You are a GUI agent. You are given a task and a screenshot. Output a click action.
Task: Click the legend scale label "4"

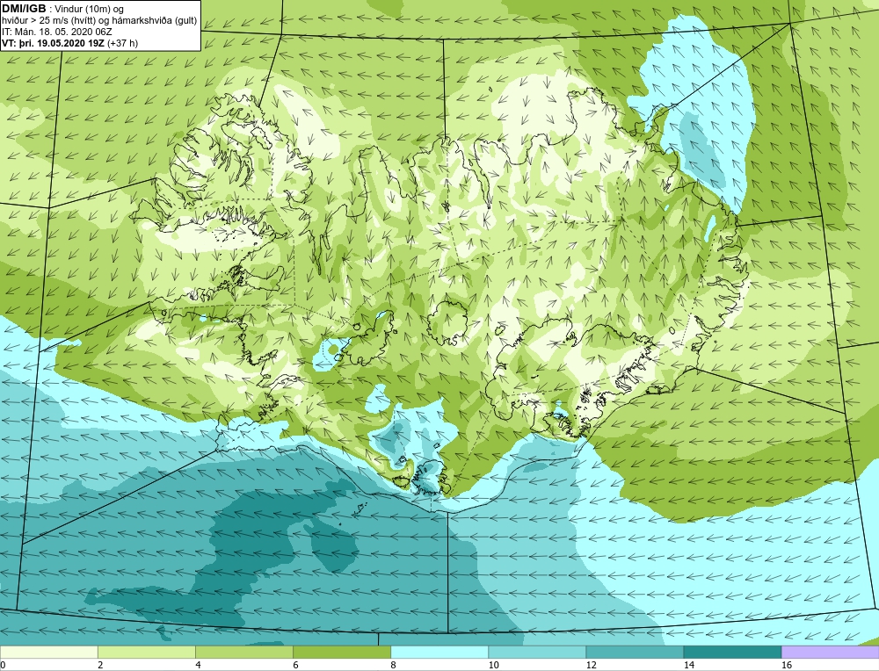[x=198, y=665]
